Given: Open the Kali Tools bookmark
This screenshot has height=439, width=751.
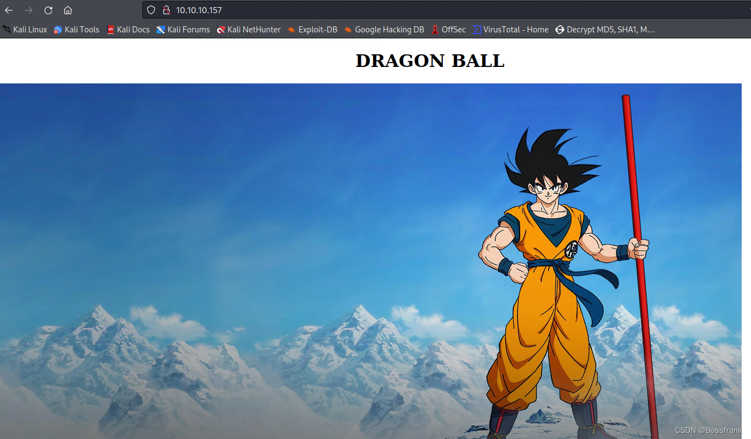Looking at the screenshot, I should click(76, 30).
